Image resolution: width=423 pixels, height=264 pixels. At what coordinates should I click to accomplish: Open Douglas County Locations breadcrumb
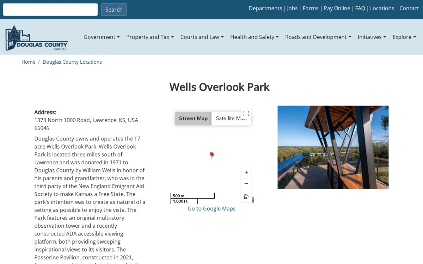(x=72, y=62)
